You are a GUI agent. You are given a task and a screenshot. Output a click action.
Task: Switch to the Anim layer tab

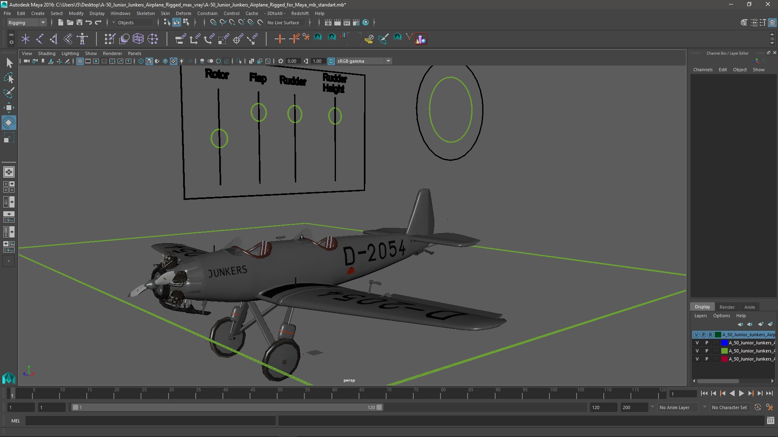[x=749, y=307]
